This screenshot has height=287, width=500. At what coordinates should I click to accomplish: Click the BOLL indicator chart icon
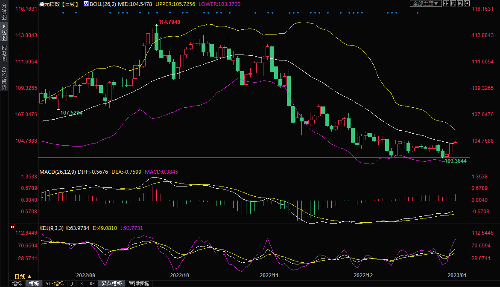click(86, 4)
